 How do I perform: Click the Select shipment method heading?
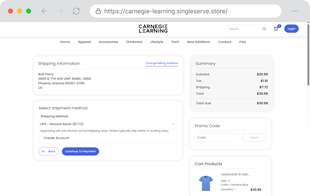click(x=63, y=108)
